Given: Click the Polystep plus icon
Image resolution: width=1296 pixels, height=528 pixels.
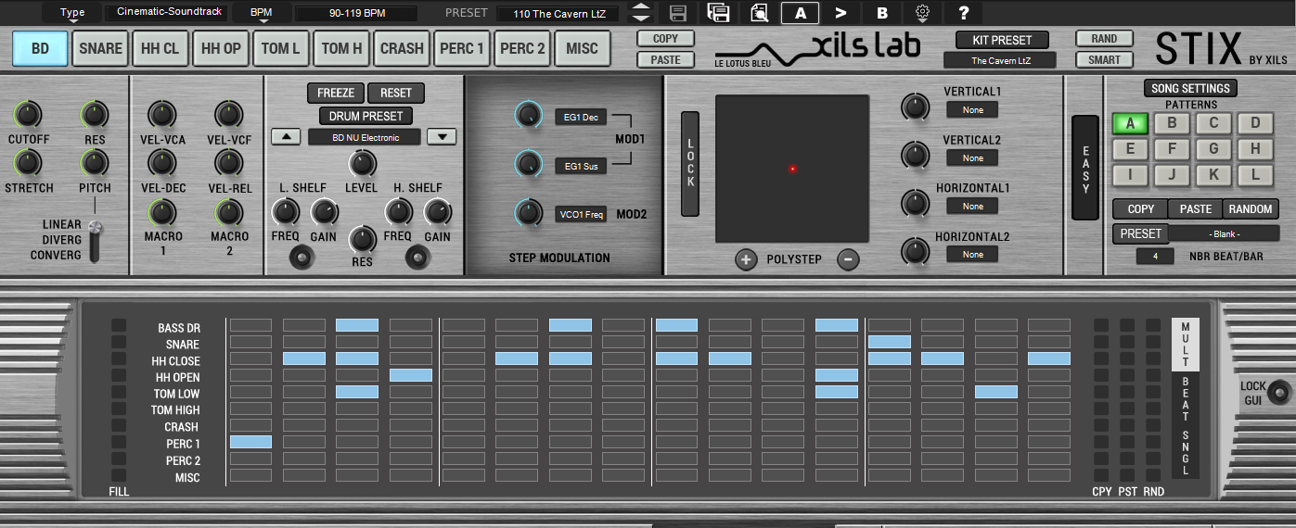Looking at the screenshot, I should pos(746,259).
